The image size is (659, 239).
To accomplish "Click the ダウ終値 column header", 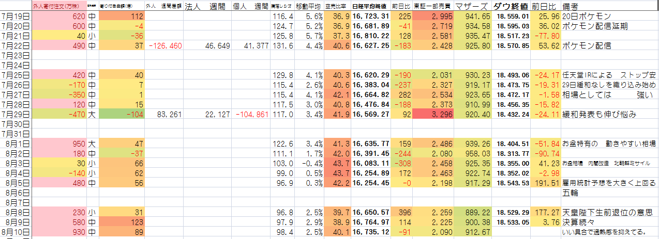I will click(511, 7).
